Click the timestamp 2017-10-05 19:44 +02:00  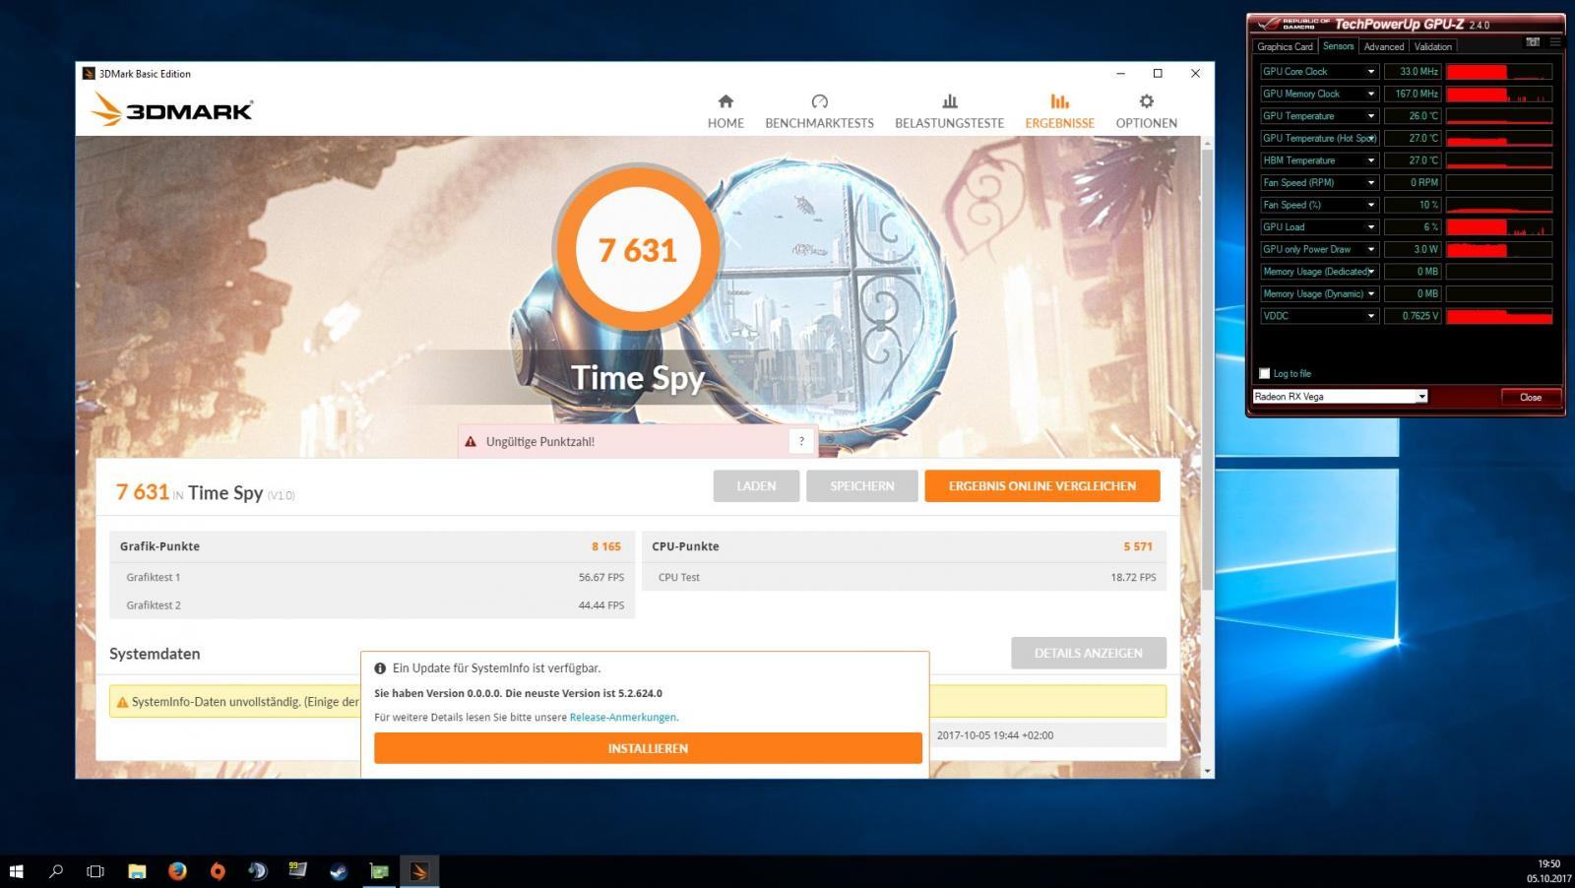pyautogui.click(x=995, y=735)
